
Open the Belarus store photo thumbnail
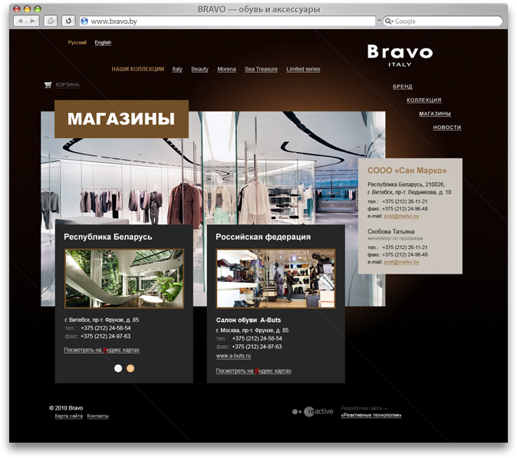click(124, 279)
